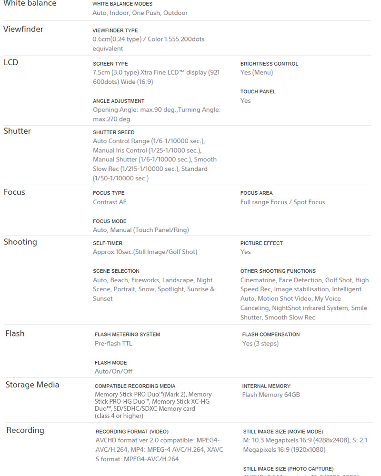This screenshot has width=381, height=476.
Task: Click the SHUTTER SPEED label
Action: point(114,132)
